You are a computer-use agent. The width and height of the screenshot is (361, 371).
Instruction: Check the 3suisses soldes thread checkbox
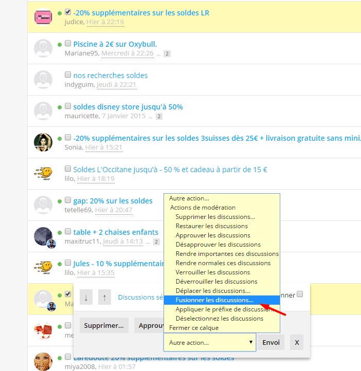[68, 137]
